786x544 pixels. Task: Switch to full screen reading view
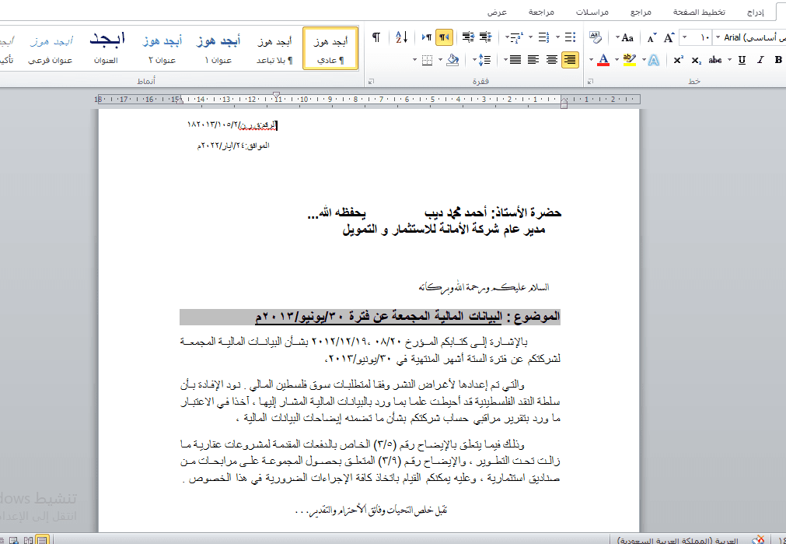[29, 540]
